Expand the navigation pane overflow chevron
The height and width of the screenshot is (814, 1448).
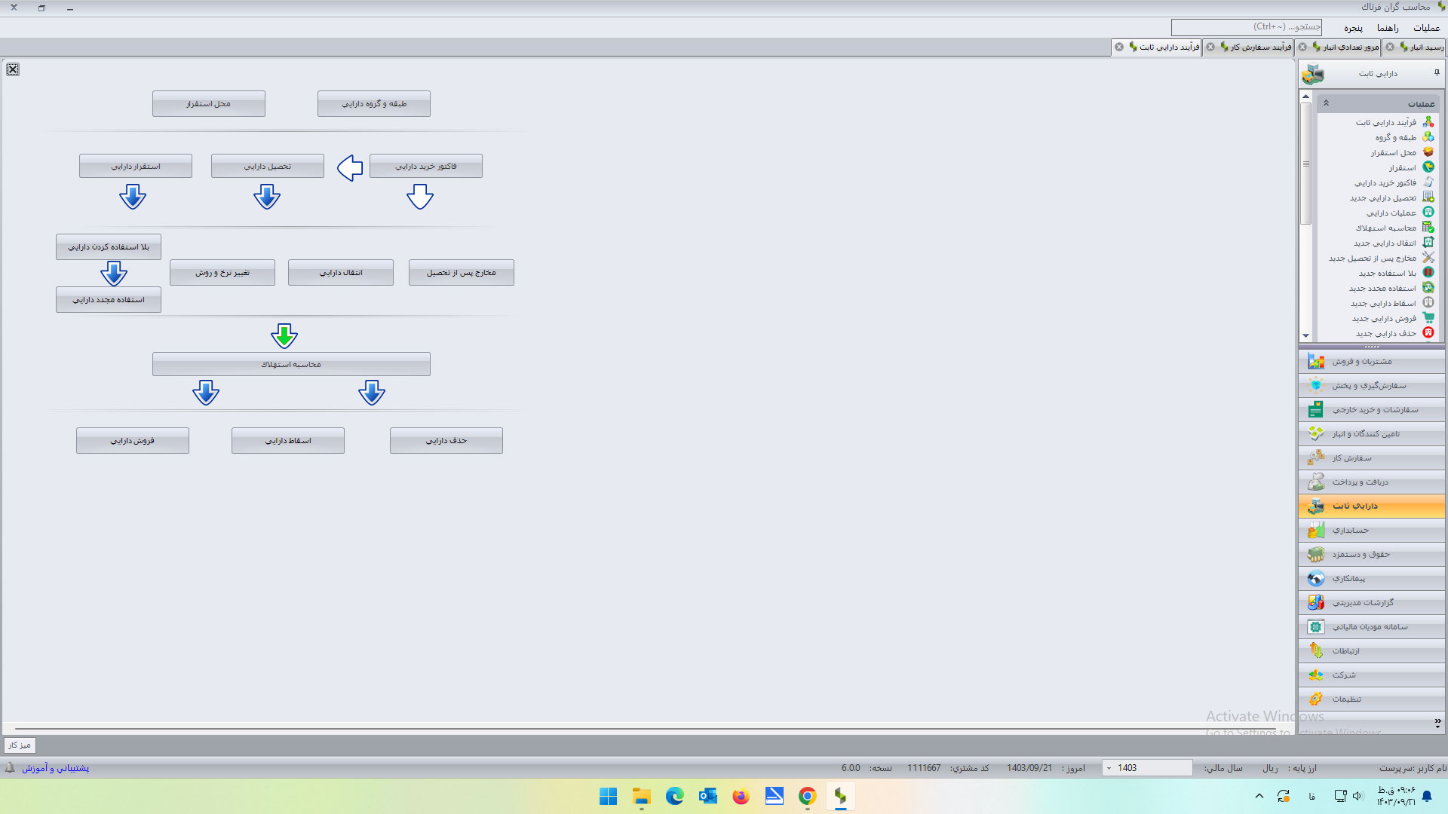click(1437, 723)
